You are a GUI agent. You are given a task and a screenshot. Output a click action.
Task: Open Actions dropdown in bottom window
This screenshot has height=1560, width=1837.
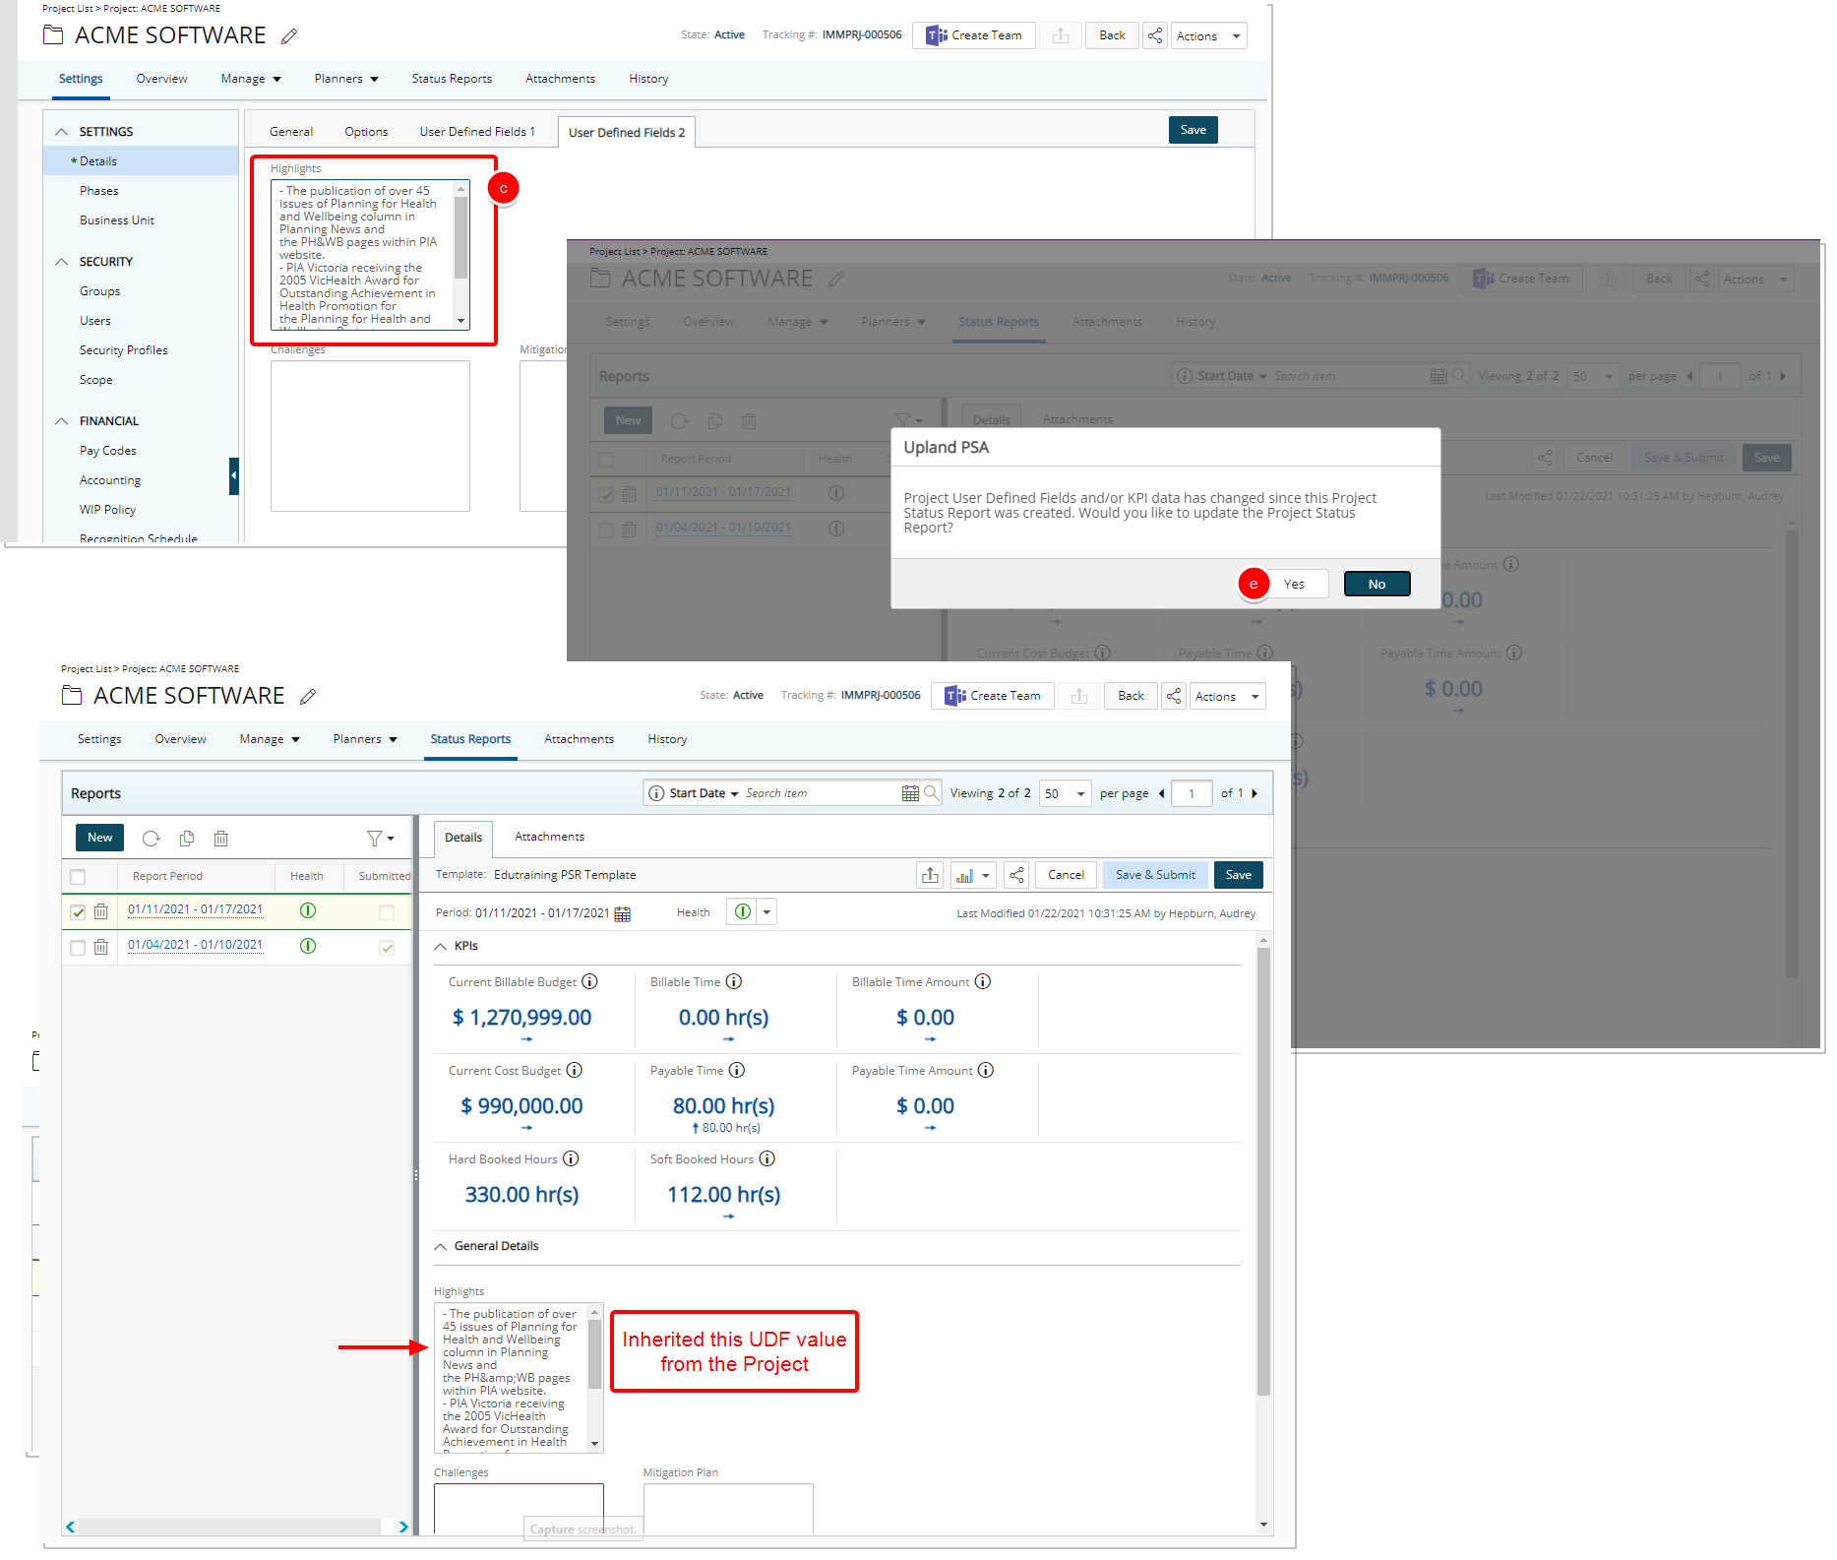[x=1227, y=697]
